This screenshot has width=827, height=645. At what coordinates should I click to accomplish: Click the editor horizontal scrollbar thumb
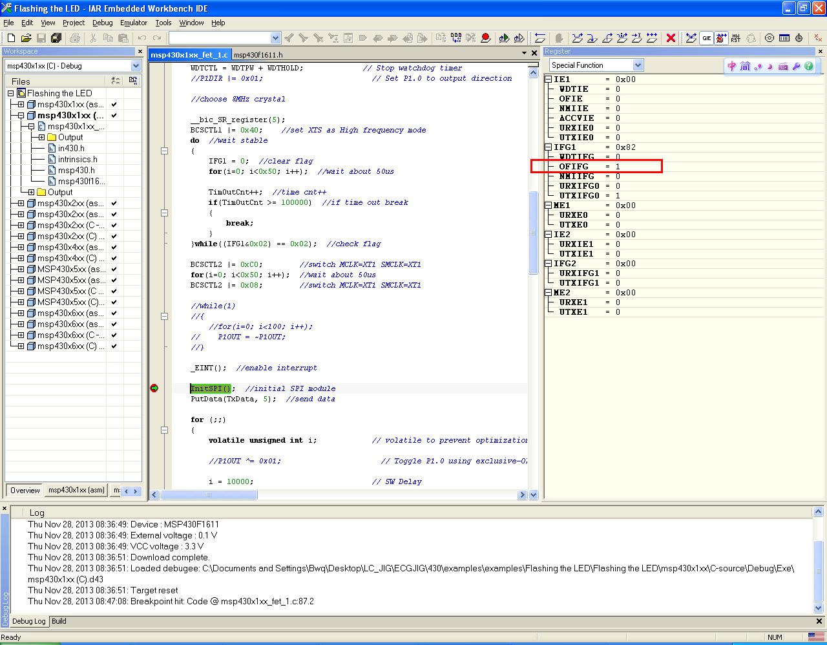(x=209, y=495)
